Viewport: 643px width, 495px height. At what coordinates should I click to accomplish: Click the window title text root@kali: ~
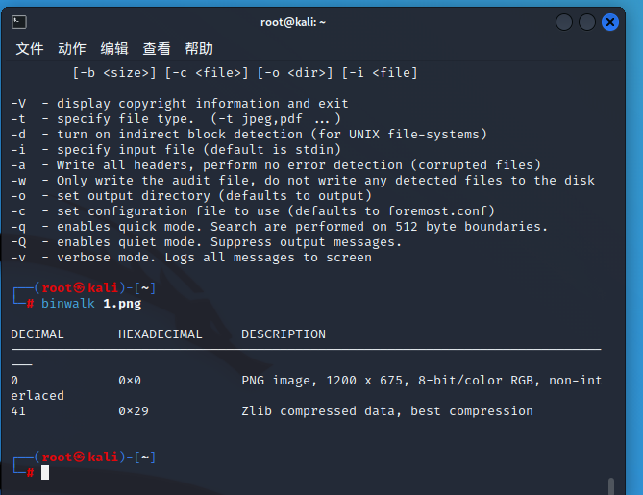[x=293, y=21]
